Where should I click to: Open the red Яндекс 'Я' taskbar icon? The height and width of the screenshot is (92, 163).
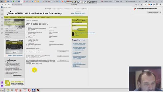[21, 90]
